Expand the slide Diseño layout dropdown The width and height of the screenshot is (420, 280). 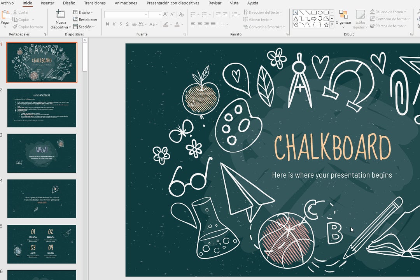pyautogui.click(x=83, y=12)
